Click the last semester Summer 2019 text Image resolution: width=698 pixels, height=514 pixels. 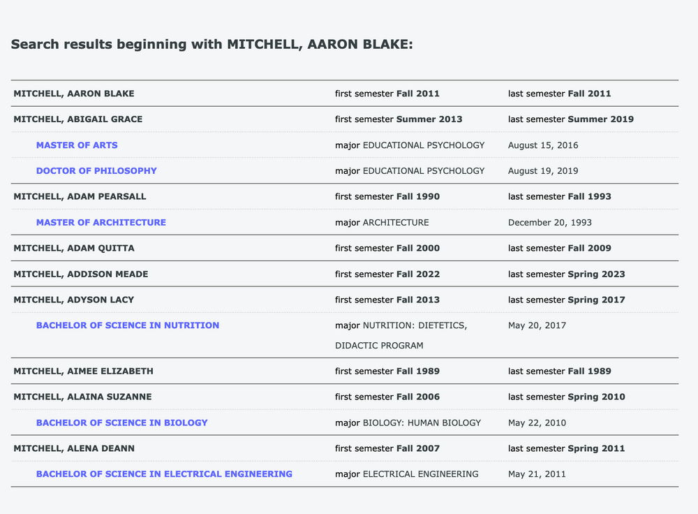tap(571, 119)
